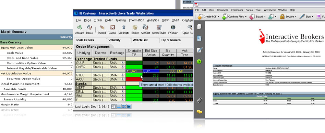The image size is (325, 133).
Task: Click the BUY action cell in order row
Action: (151, 71)
